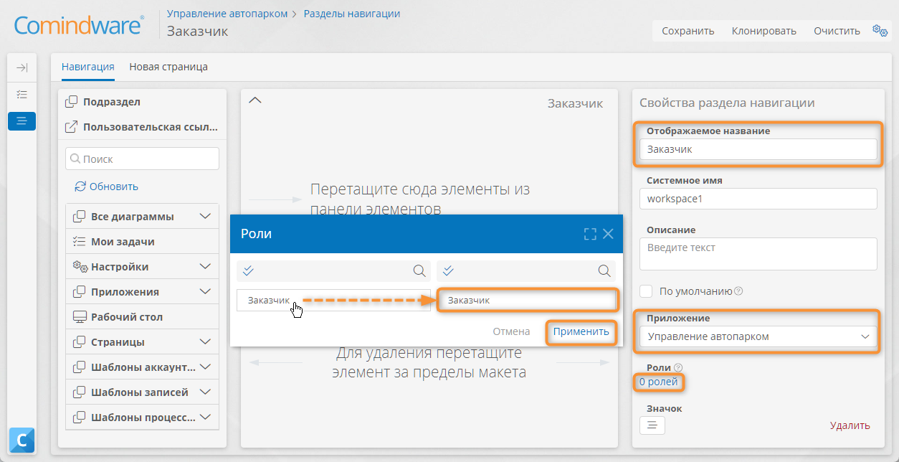This screenshot has height=462, width=899.
Task: Click the Мои задачи checklist icon
Action: point(80,242)
